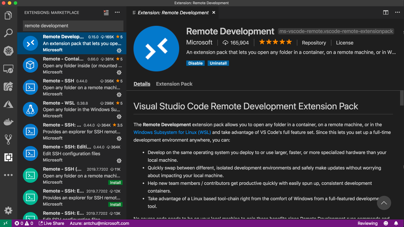Click the feedback smiley in status bar
Viewport: 404px width, 227px height.
386,223
